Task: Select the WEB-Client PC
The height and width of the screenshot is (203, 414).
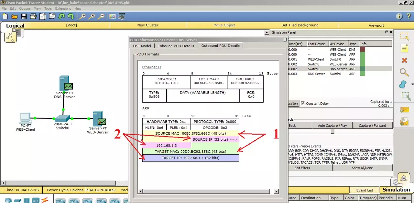Action: 25,118
